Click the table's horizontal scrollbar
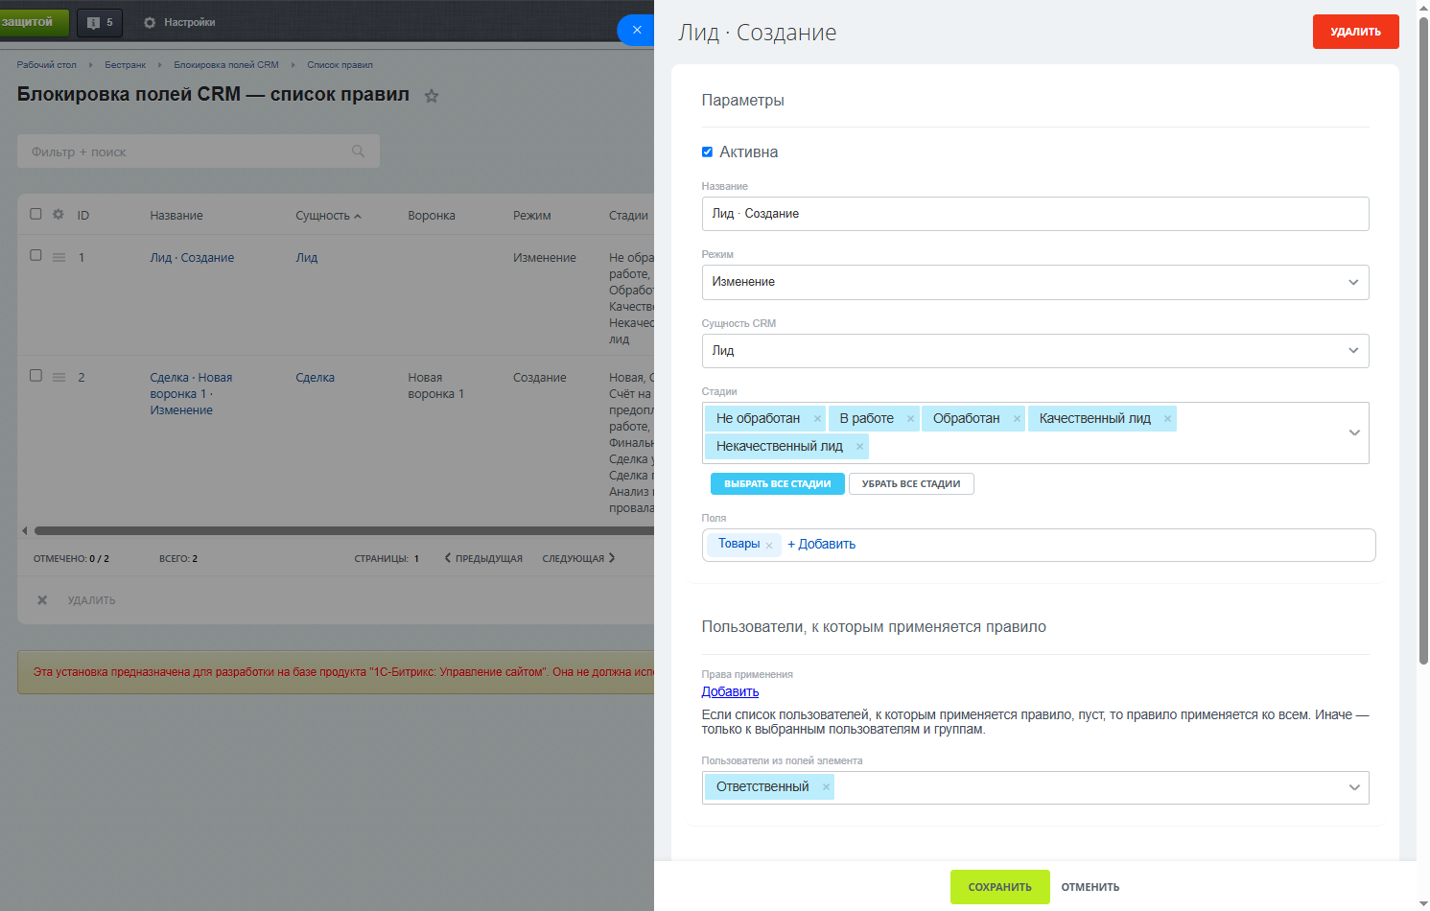The height and width of the screenshot is (911, 1430). pyautogui.click(x=343, y=530)
